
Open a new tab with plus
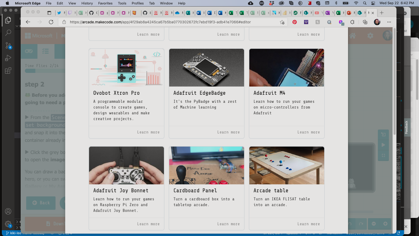[382, 13]
